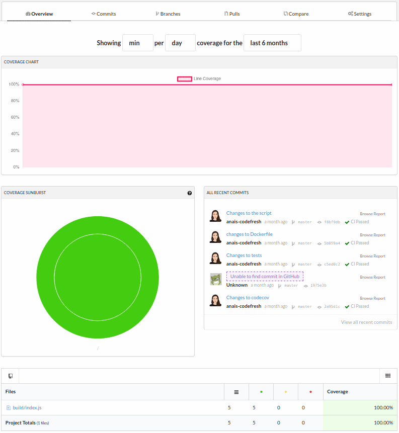Click the inner circle of the sunburst
The image size is (399, 433).
tap(98, 277)
